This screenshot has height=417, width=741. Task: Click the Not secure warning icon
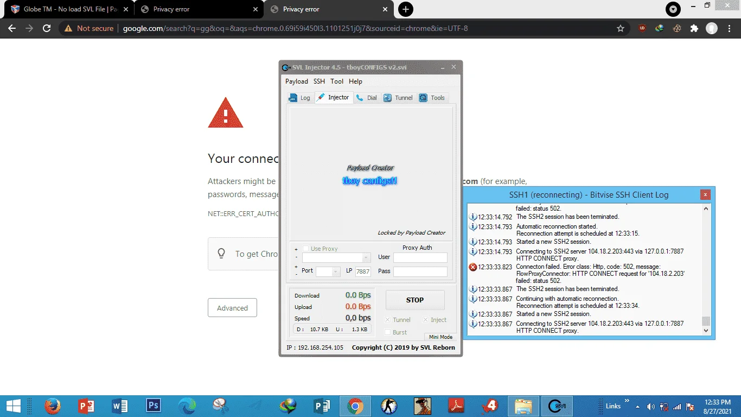[x=68, y=28]
